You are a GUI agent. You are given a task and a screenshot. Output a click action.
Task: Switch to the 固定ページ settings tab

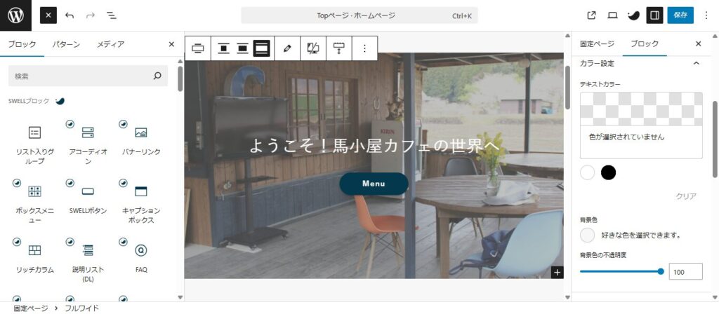pyautogui.click(x=597, y=44)
